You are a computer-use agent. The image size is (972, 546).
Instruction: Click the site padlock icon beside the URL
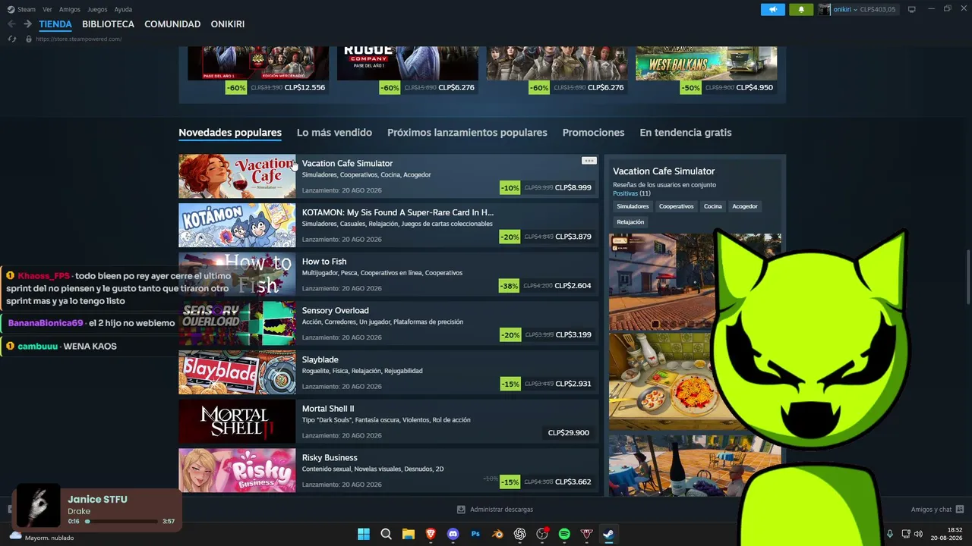[x=29, y=39]
